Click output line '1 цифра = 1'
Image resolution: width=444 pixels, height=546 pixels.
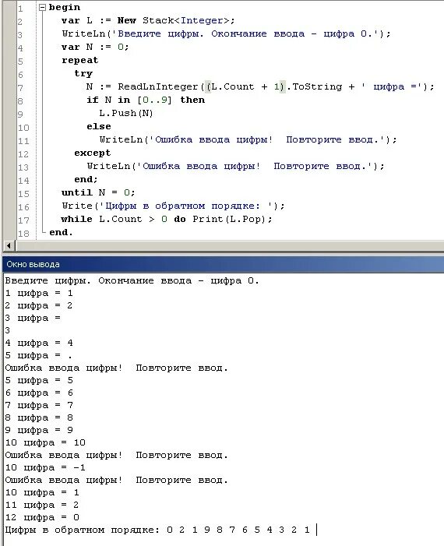point(39,293)
